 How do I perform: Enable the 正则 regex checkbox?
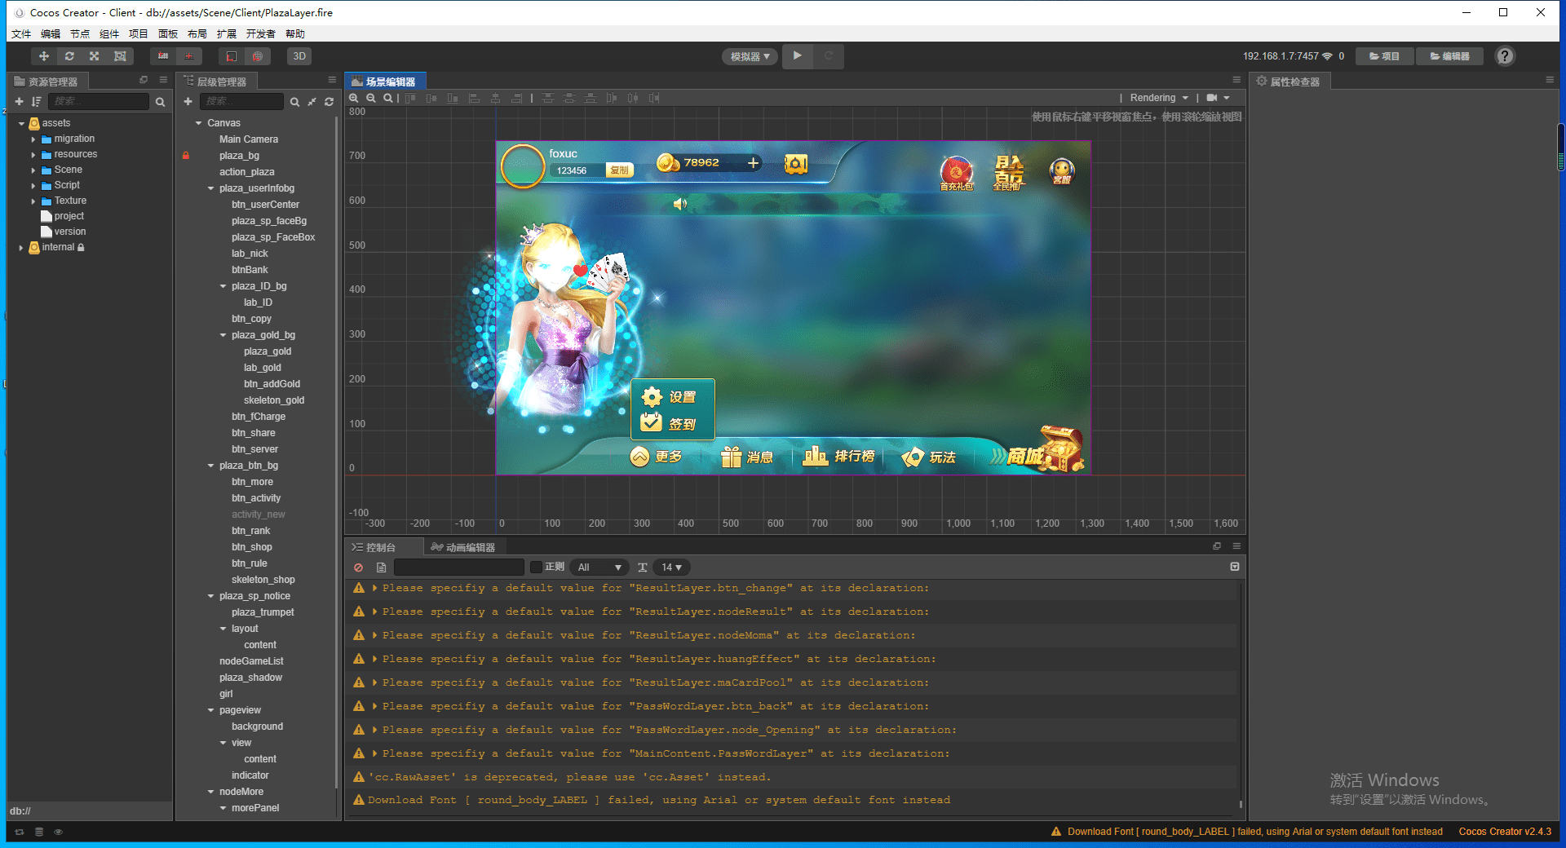click(536, 568)
